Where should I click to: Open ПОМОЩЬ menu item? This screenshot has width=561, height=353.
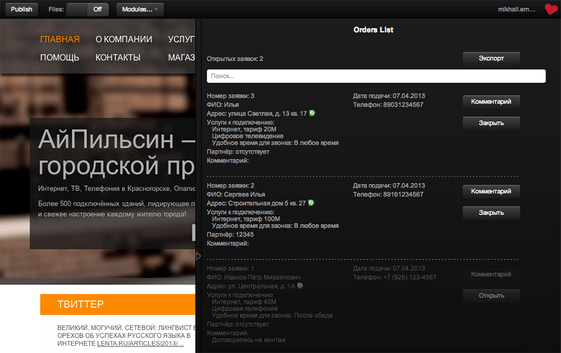point(59,57)
